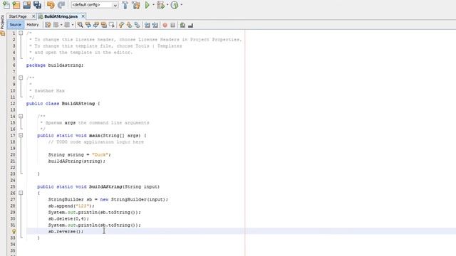Open the Back navigation dropdown arrow

tap(61, 26)
